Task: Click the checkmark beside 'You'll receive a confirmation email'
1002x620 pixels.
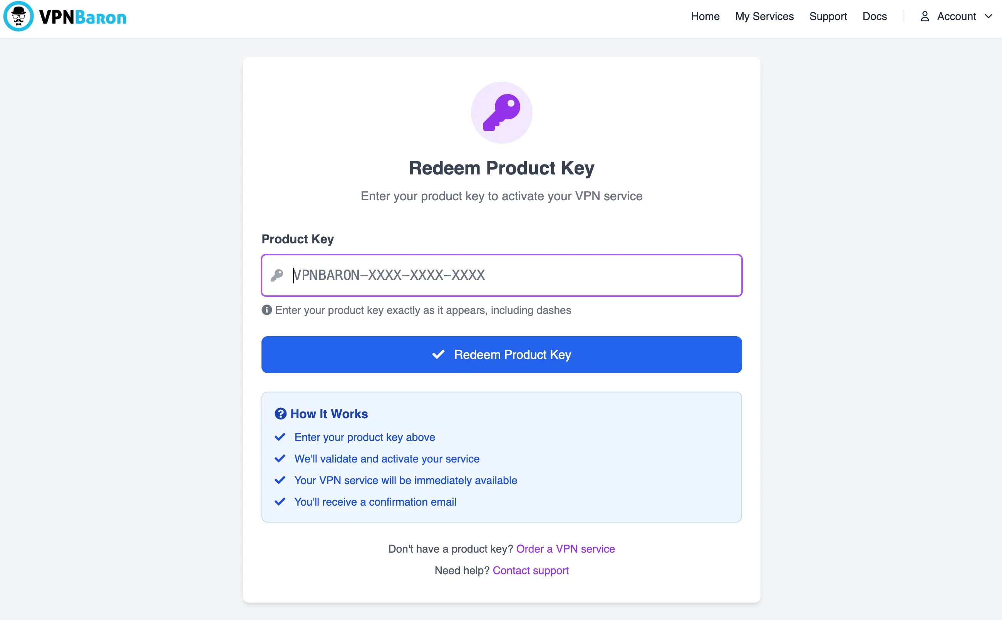Action: coord(280,501)
